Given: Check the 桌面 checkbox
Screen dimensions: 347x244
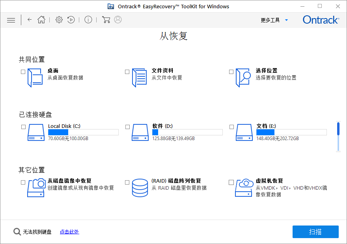Looking at the screenshot, I should pyautogui.click(x=23, y=72).
